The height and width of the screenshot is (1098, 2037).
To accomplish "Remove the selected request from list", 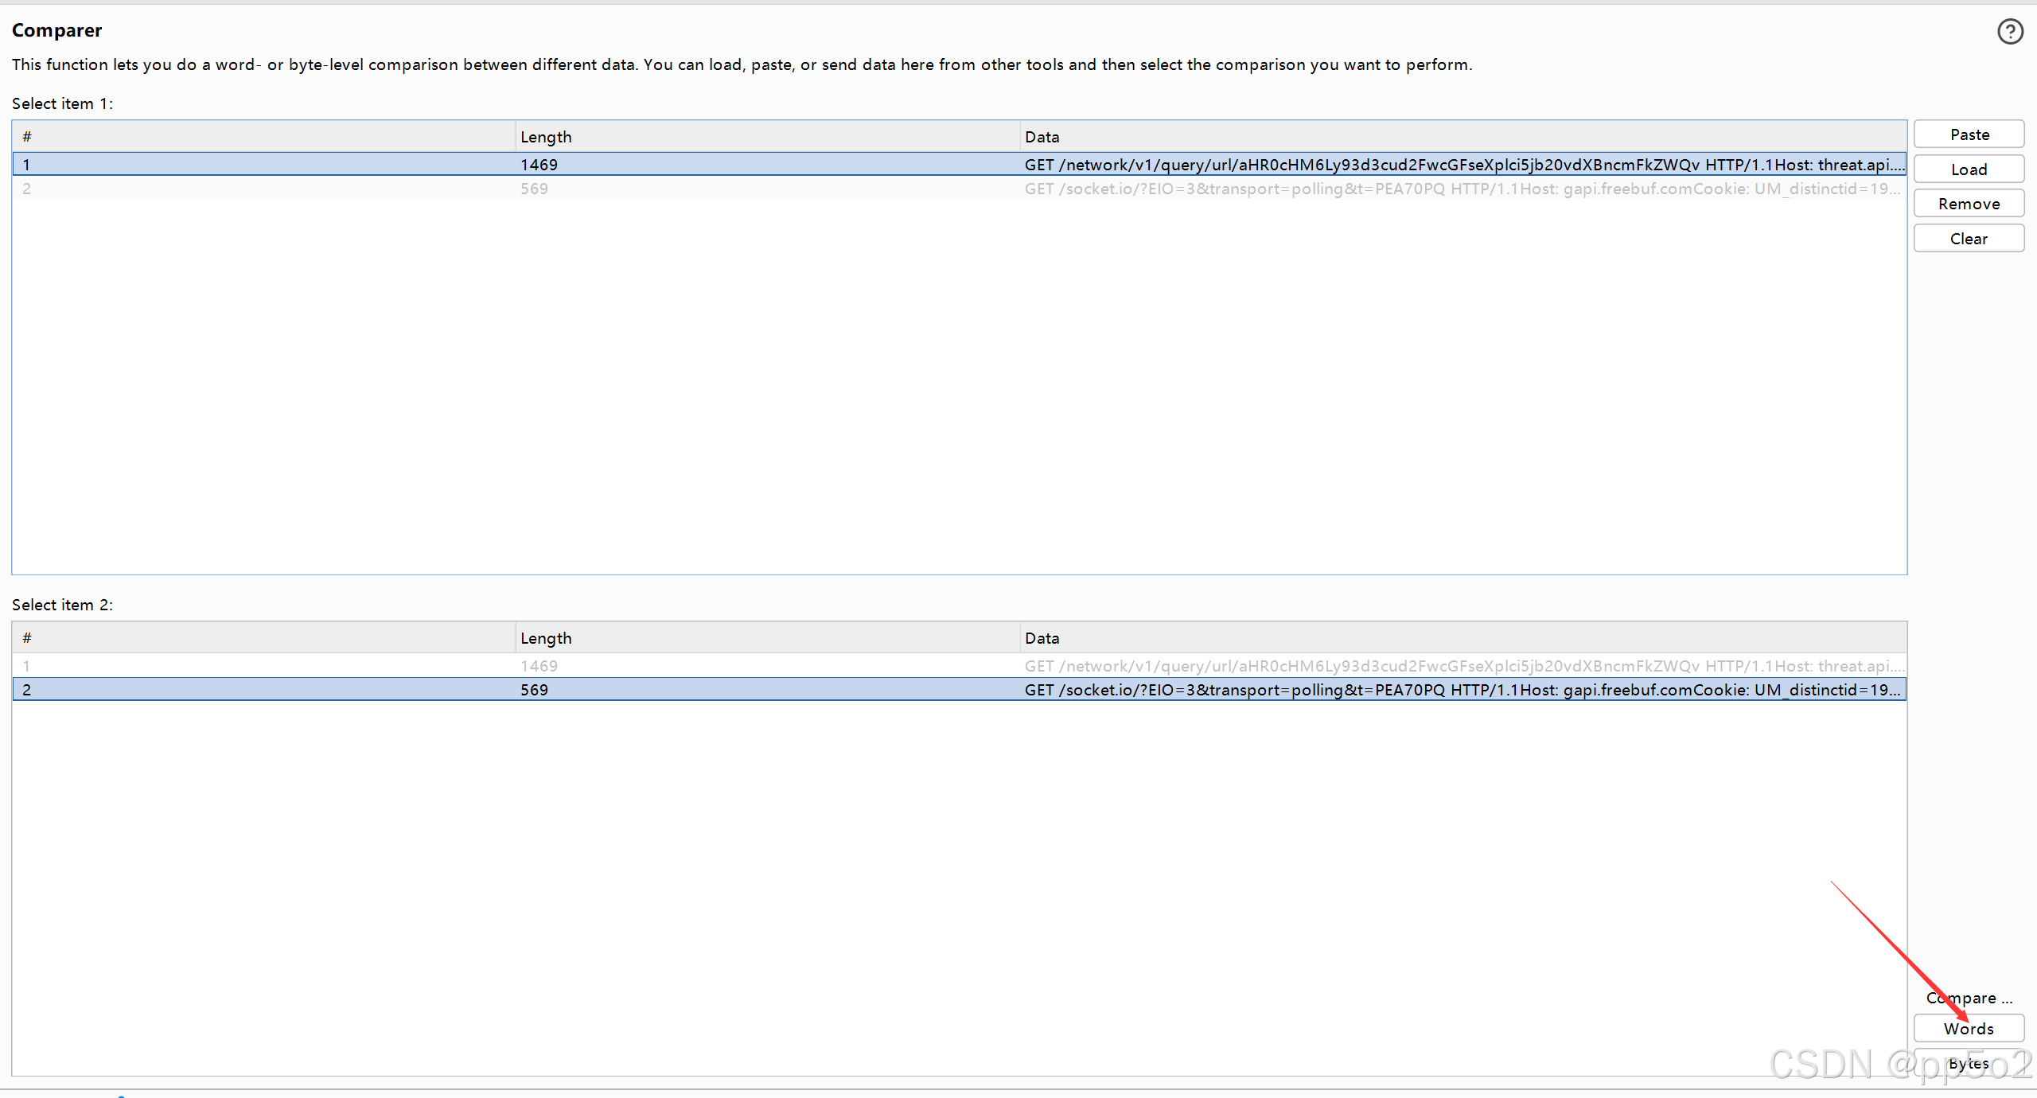I will click(x=1968, y=203).
